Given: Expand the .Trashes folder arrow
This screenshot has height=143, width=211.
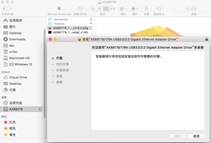Looking at the screenshot, I should [x=91, y=24].
